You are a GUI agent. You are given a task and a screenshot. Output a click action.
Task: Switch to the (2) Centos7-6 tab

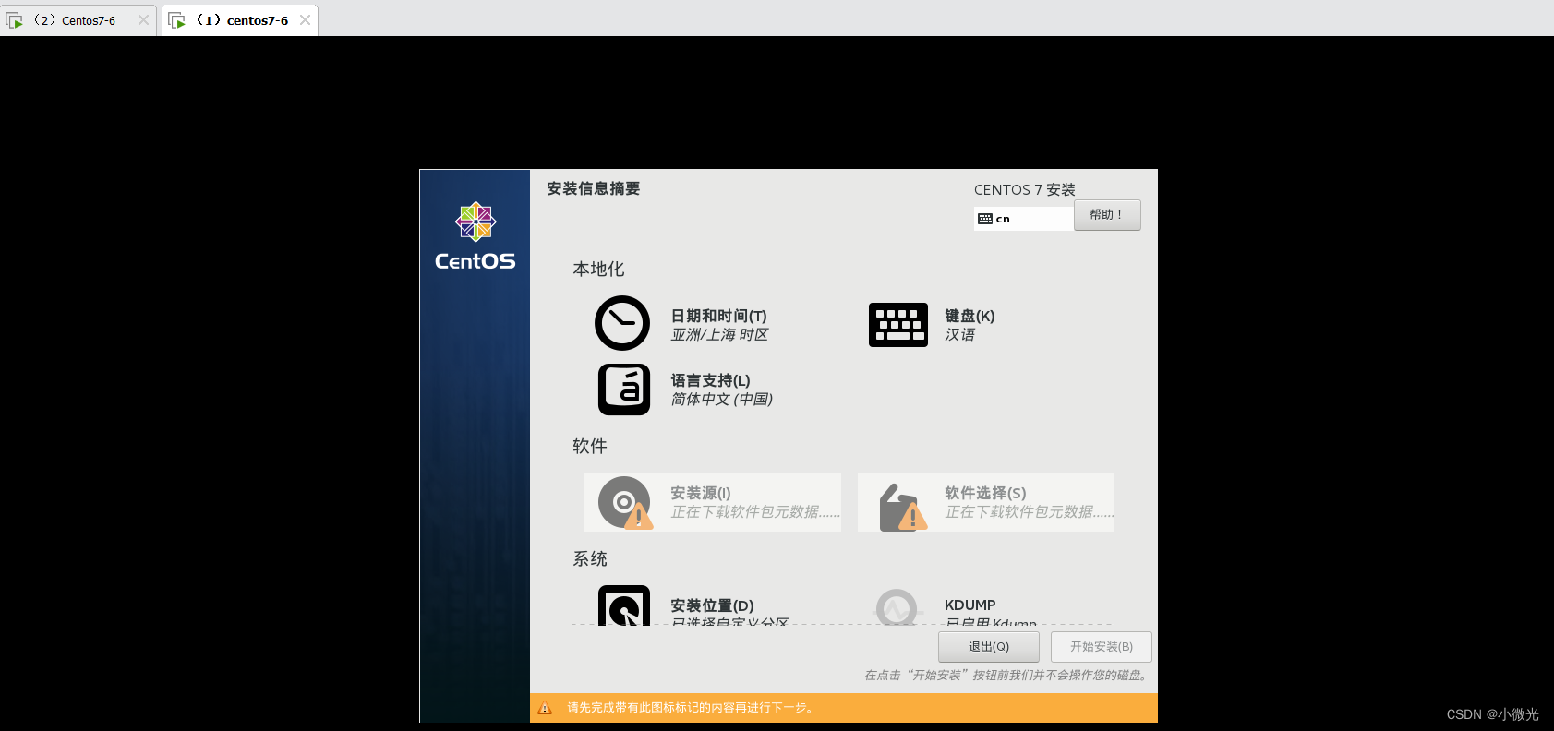coord(79,19)
